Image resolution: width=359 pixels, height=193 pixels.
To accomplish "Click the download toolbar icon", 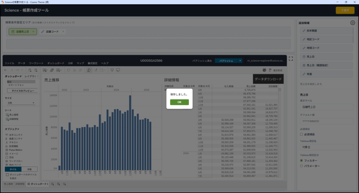I will point(112,70).
